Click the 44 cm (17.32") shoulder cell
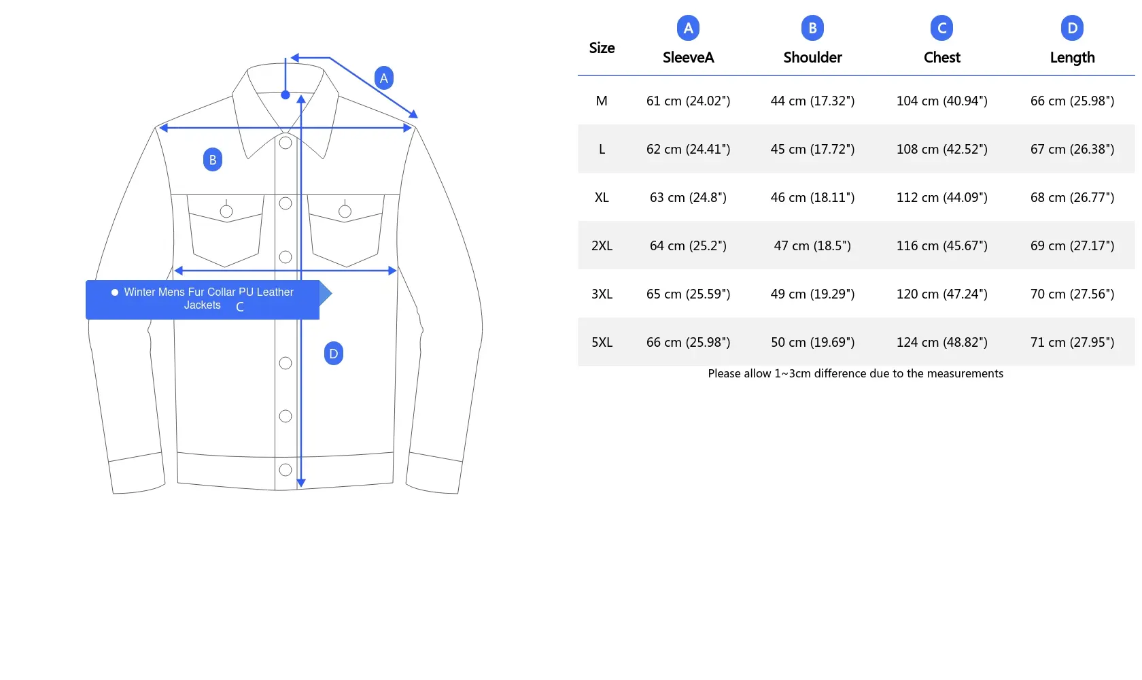This screenshot has height=680, width=1142. [812, 101]
